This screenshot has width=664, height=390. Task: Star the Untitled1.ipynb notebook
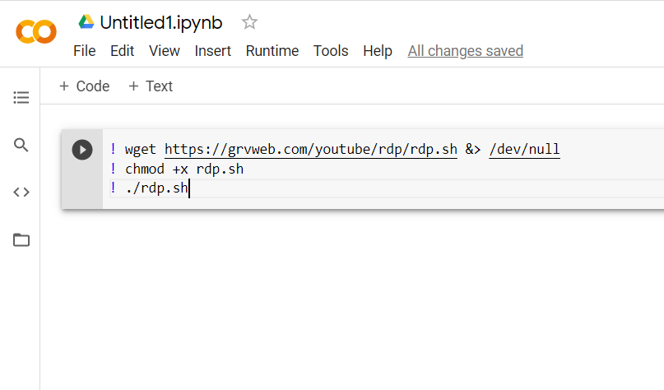(249, 22)
